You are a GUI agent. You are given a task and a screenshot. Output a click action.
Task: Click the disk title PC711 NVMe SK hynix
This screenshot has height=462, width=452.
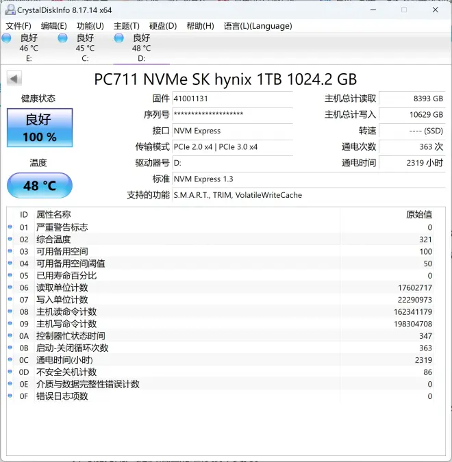[x=225, y=79]
